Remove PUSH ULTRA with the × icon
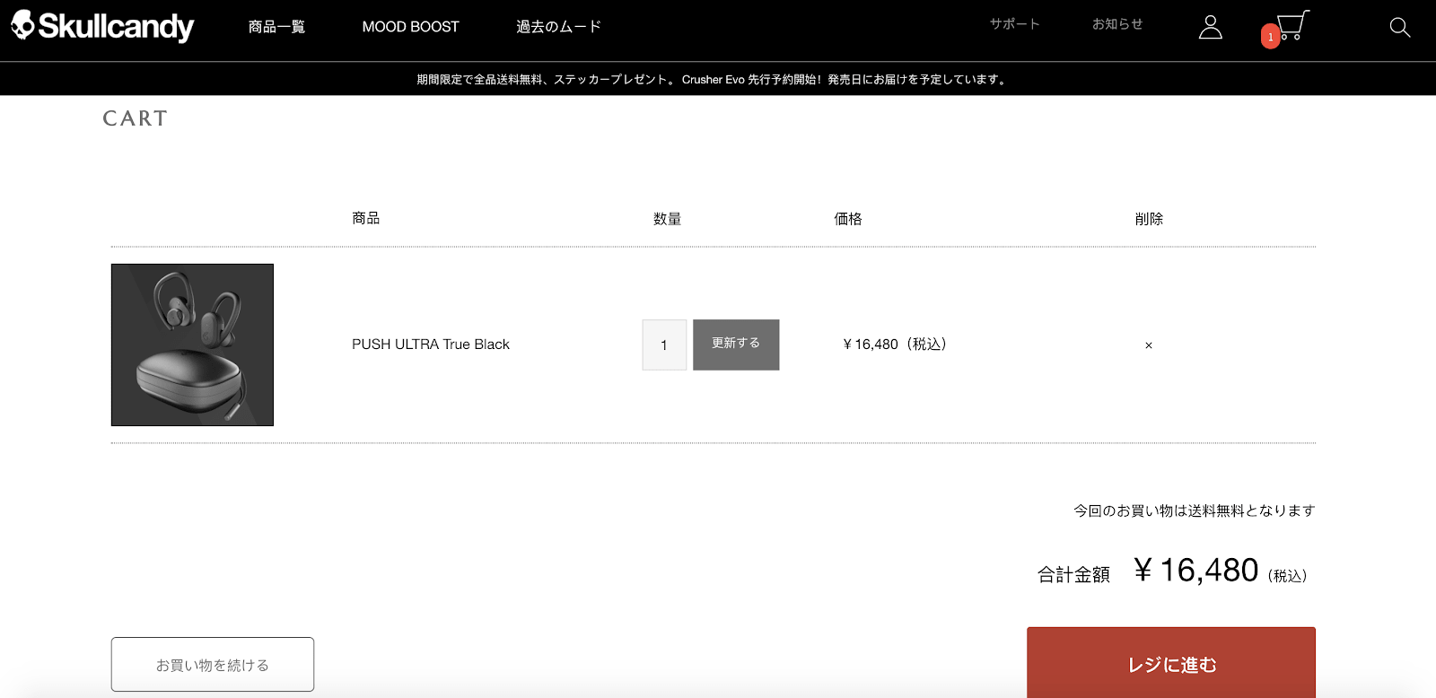 pyautogui.click(x=1148, y=345)
